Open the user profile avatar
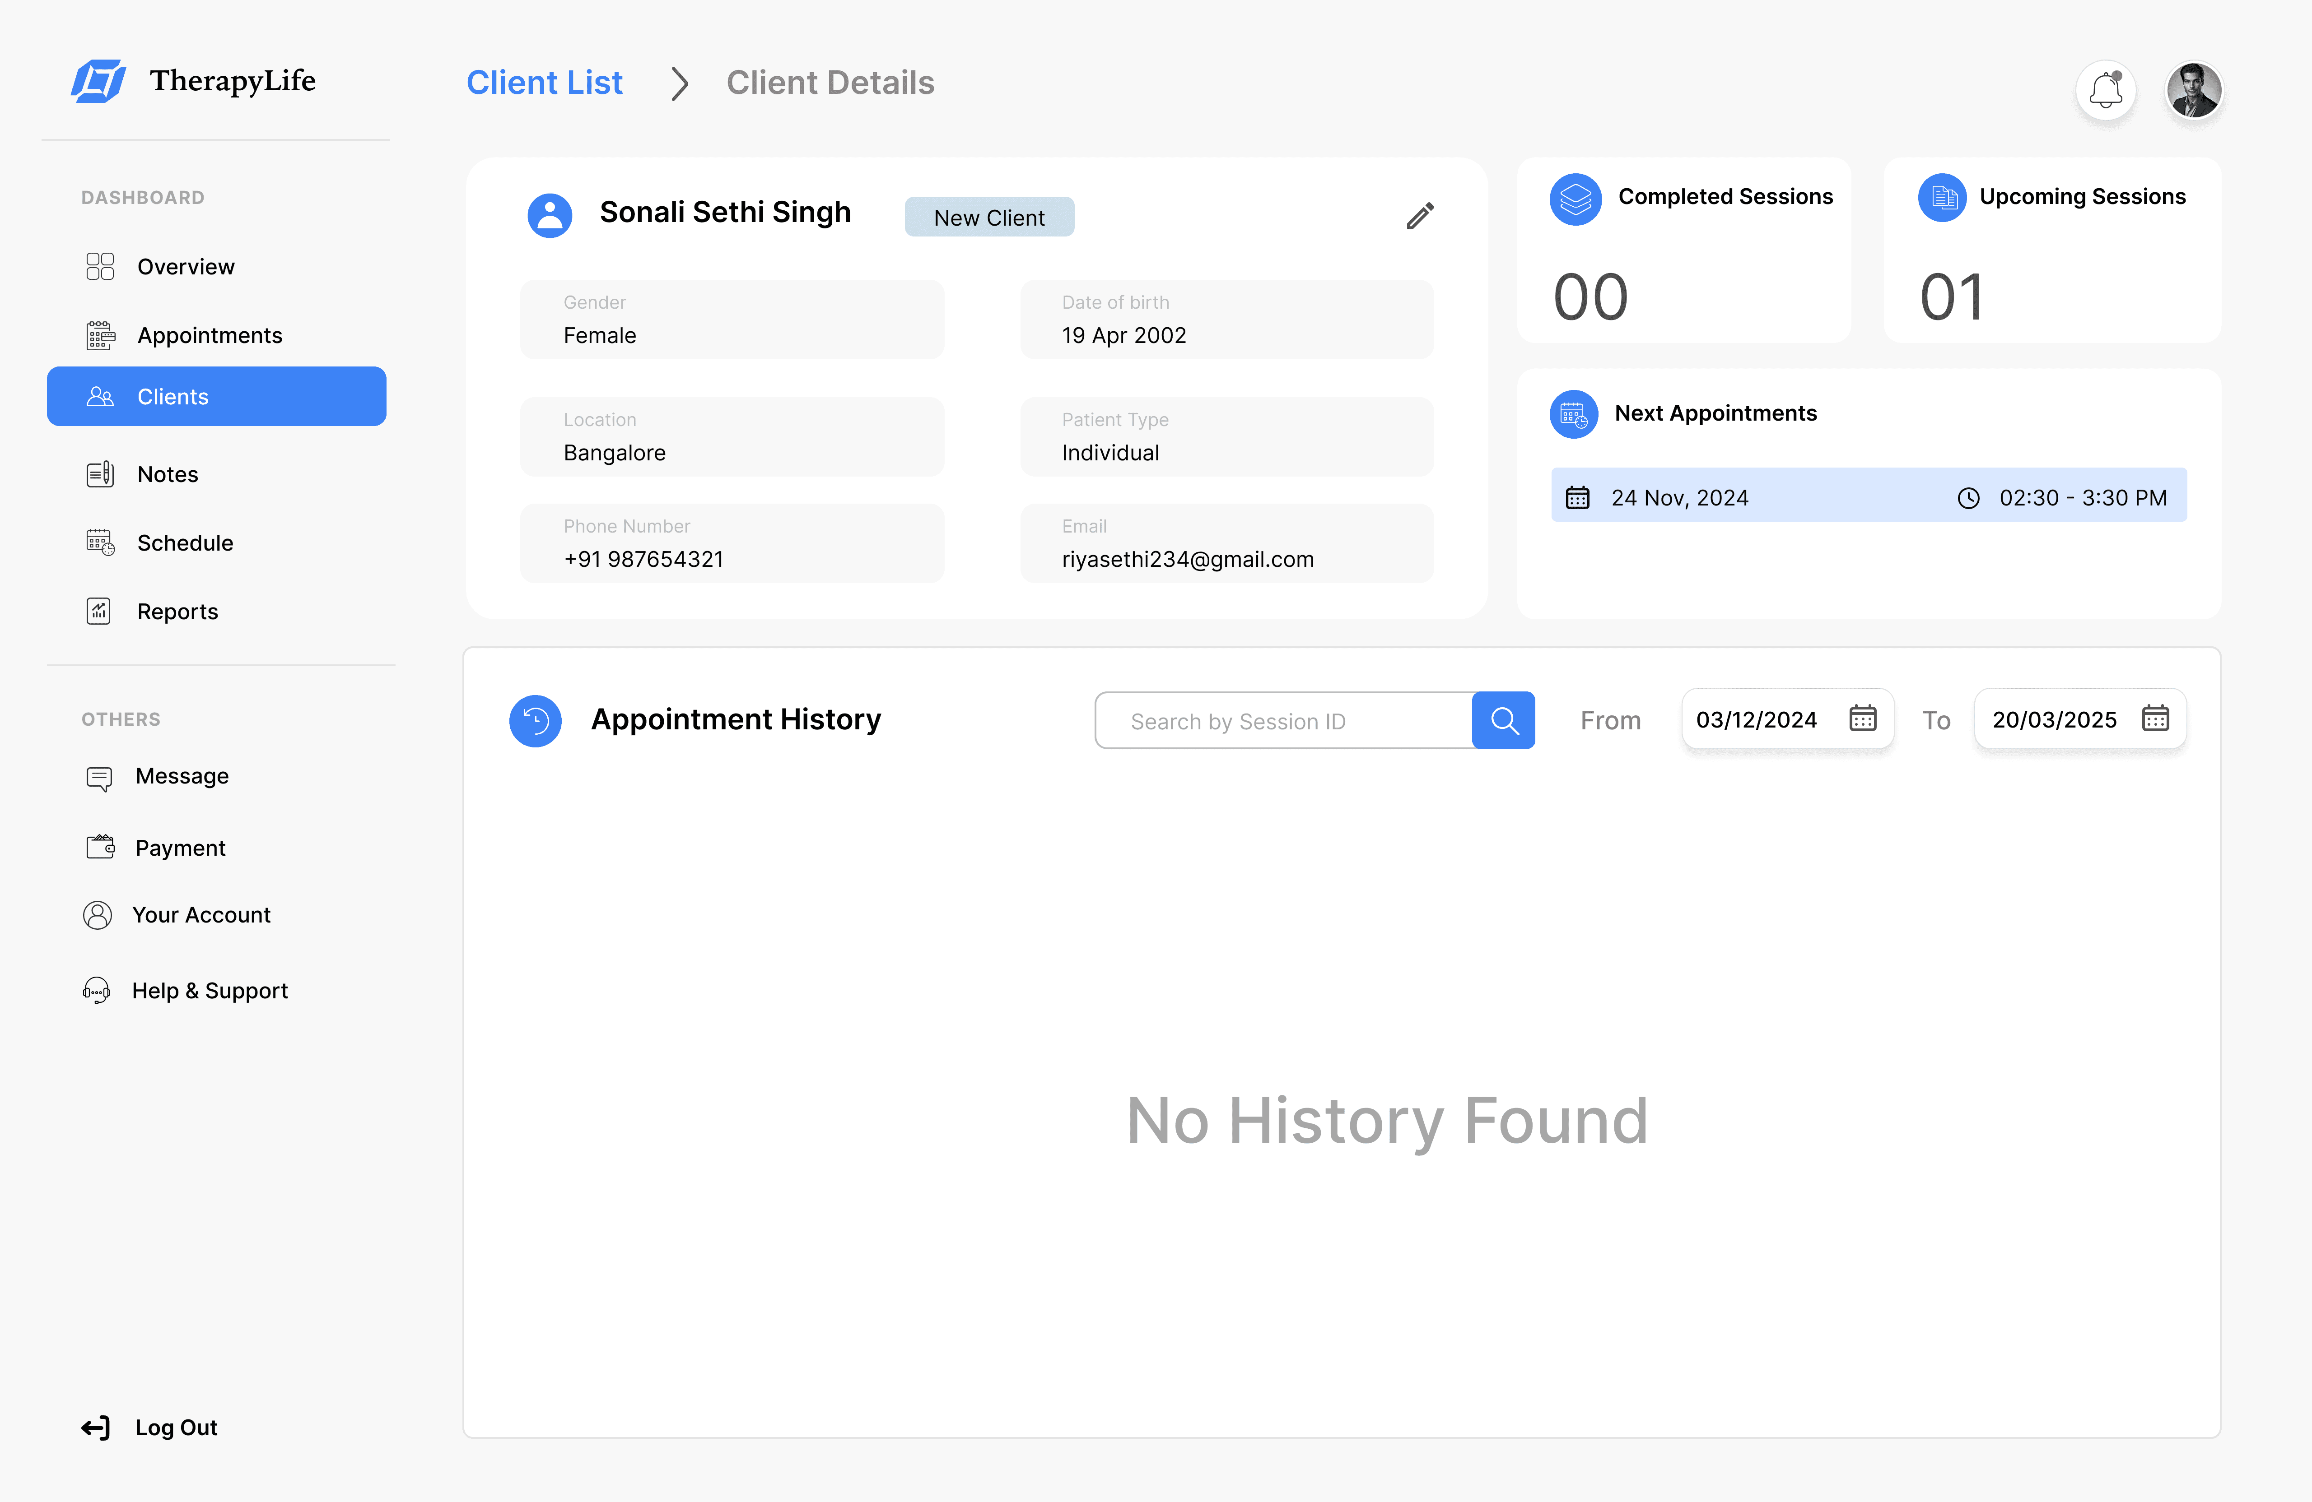Image resolution: width=2312 pixels, height=1502 pixels. (2194, 91)
